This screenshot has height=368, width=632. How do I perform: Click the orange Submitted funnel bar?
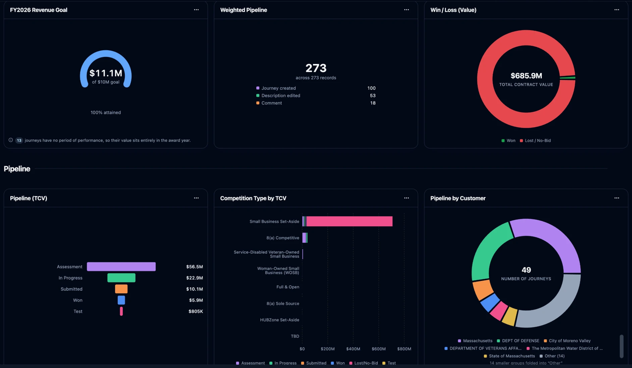pyautogui.click(x=121, y=289)
